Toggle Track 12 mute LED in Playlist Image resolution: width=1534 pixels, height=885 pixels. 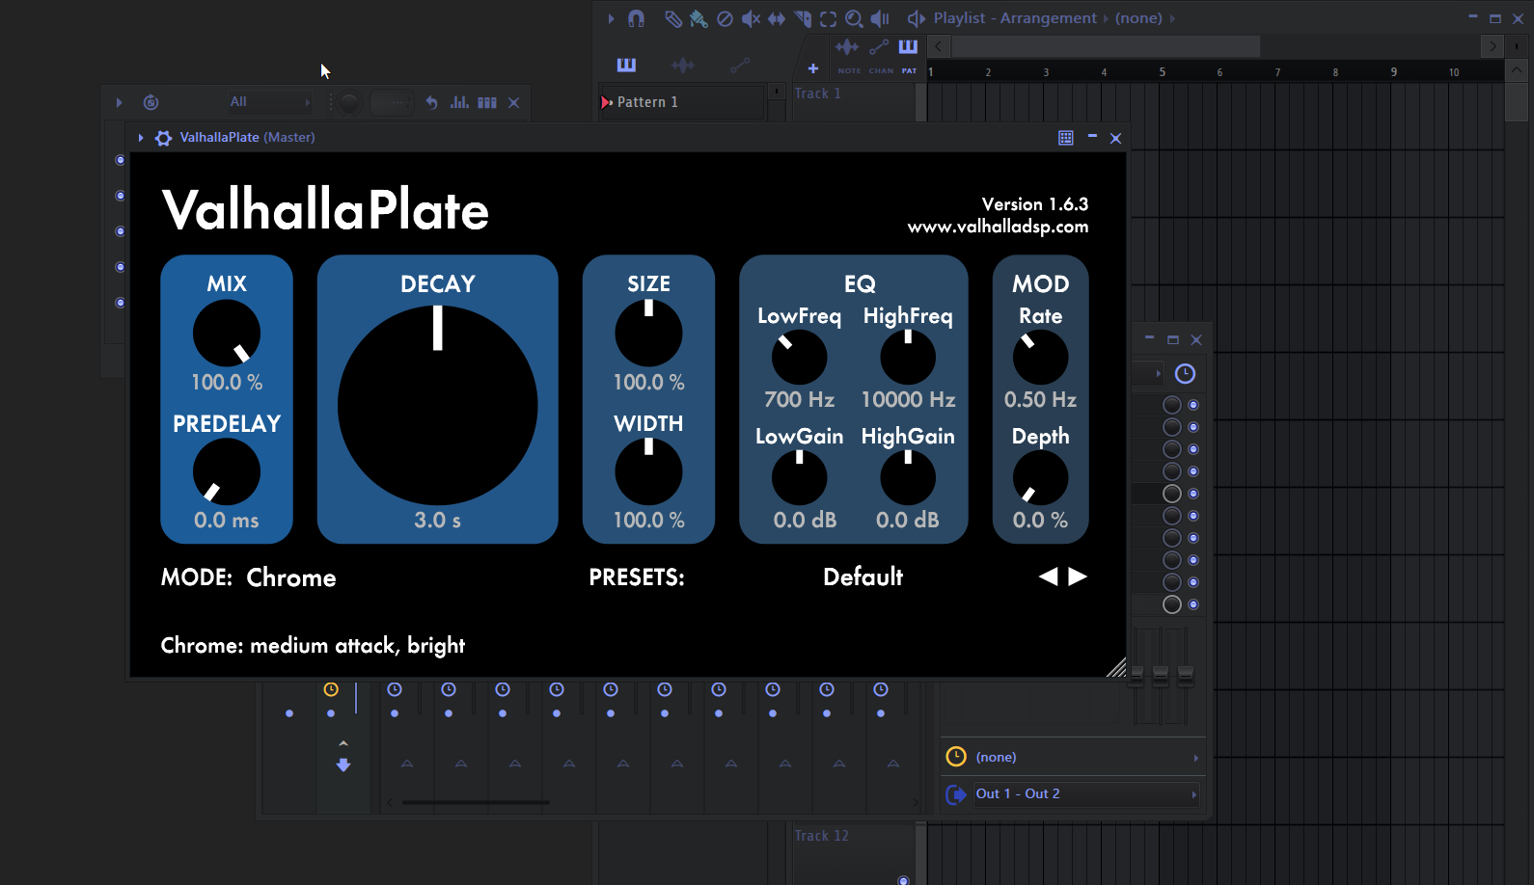pos(904,880)
